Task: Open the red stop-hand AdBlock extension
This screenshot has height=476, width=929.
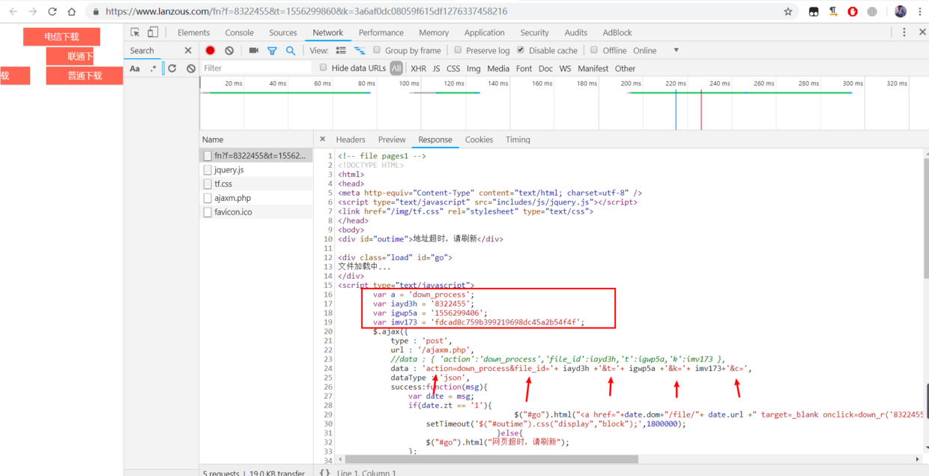Action: [x=853, y=11]
